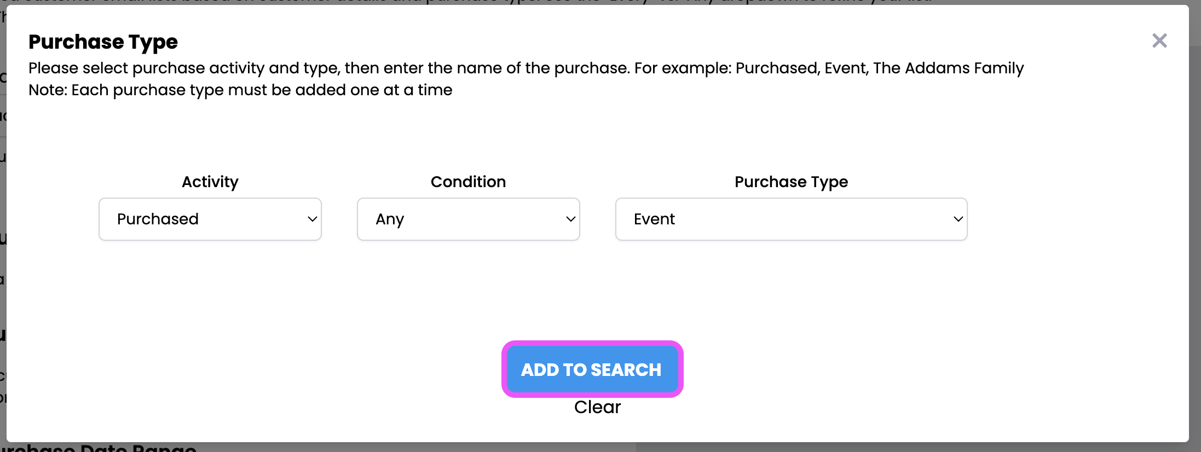The height and width of the screenshot is (452, 1201).
Task: Click the note about adding one at a time
Action: [x=240, y=90]
